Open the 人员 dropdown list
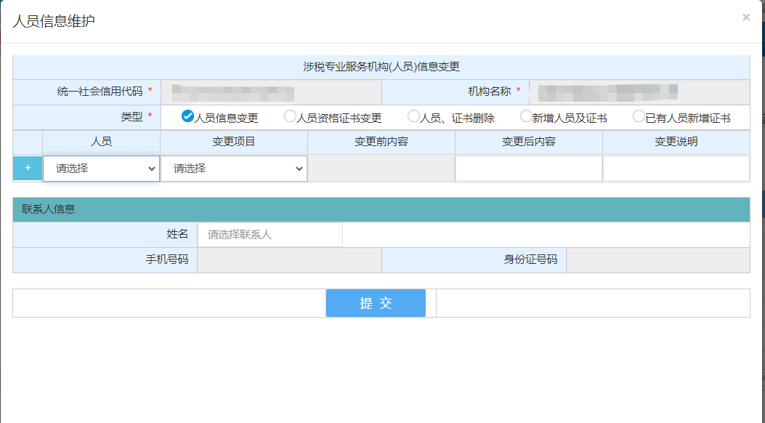This screenshot has width=765, height=423. [101, 168]
